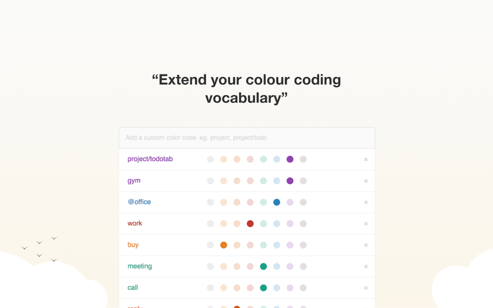Pick the purple swatch for meeting
Image resolution: width=493 pixels, height=308 pixels.
tap(290, 266)
